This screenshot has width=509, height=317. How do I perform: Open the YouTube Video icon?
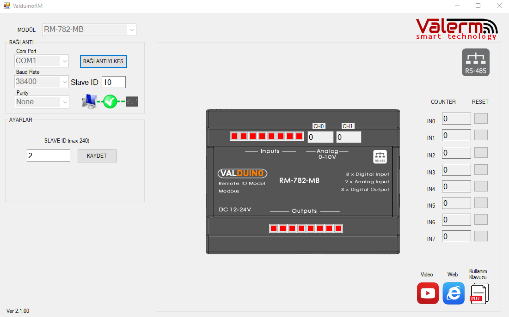pyautogui.click(x=428, y=293)
